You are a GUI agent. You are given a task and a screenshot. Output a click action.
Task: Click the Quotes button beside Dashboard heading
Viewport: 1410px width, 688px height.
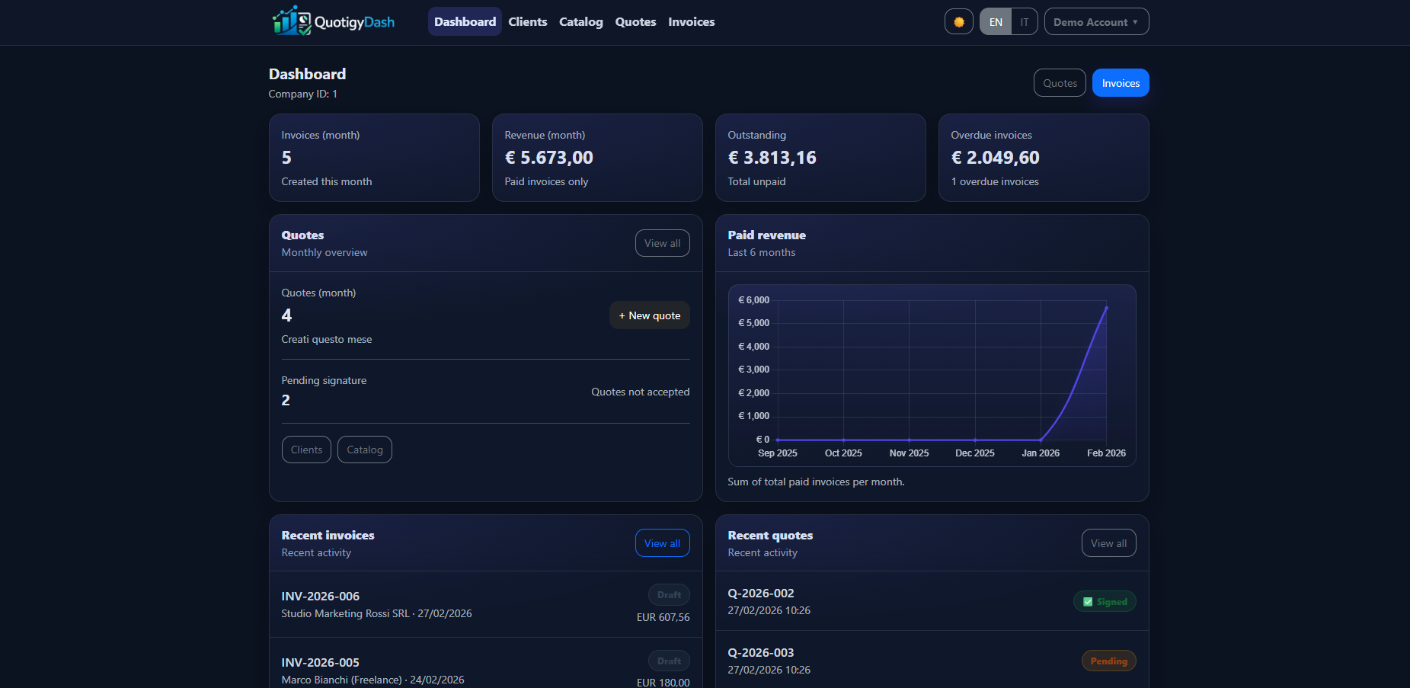(x=1060, y=83)
